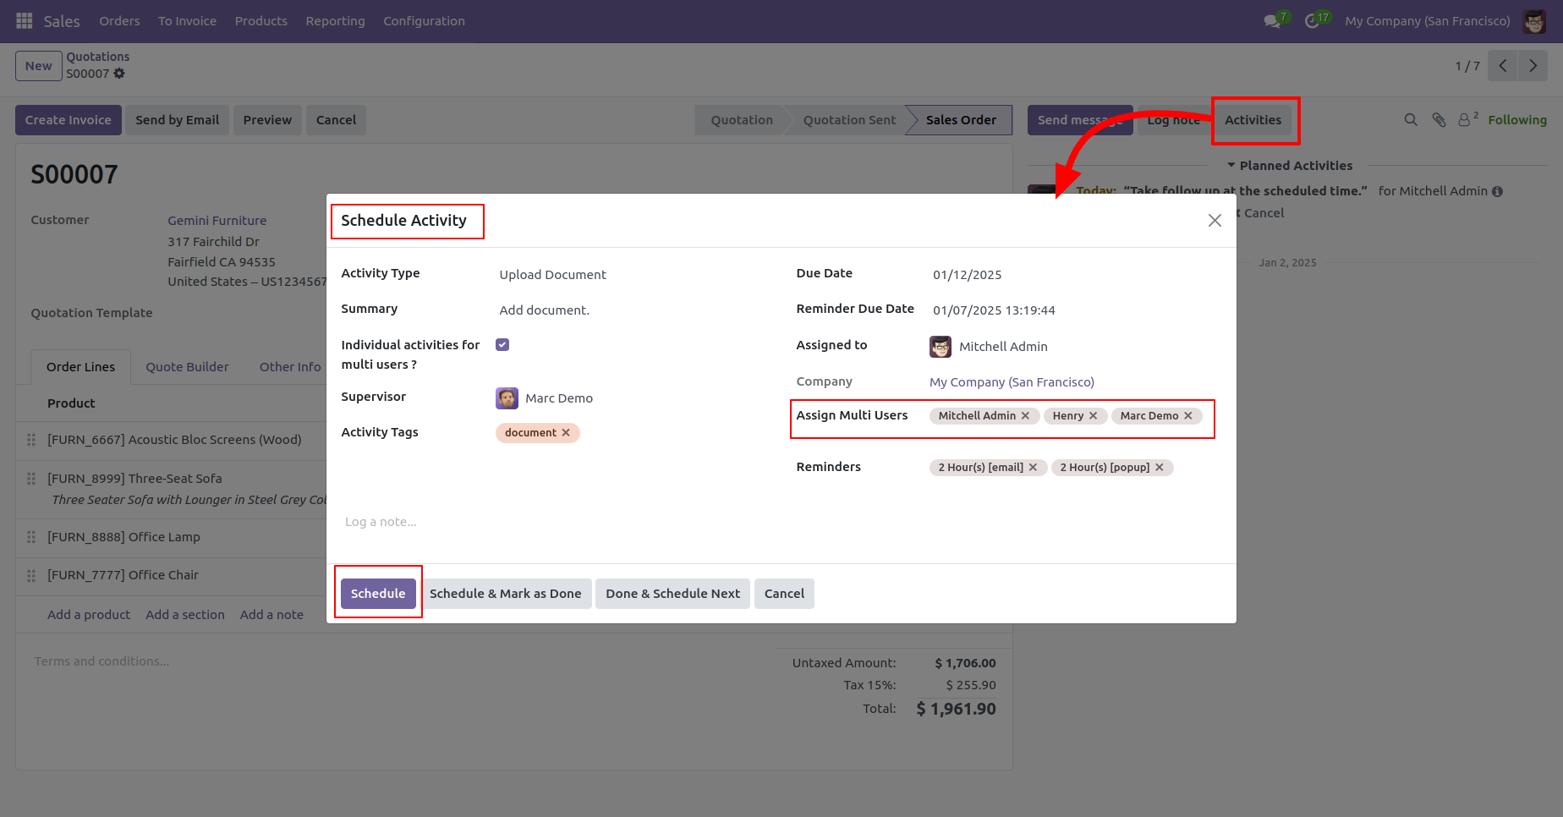Screen dimensions: 1563x817
Task: Click the info icon next to Mitchell Admin activity
Action: [x=1497, y=192]
